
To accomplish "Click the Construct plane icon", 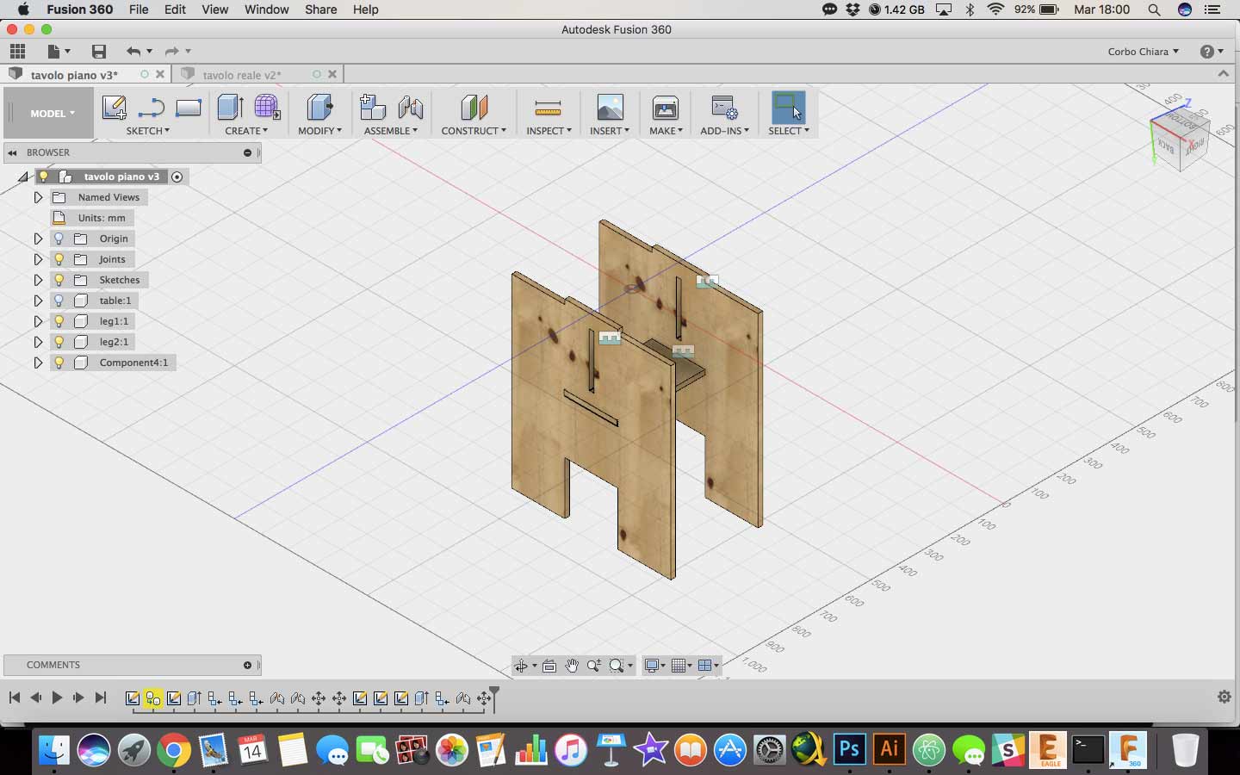I will tap(474, 108).
